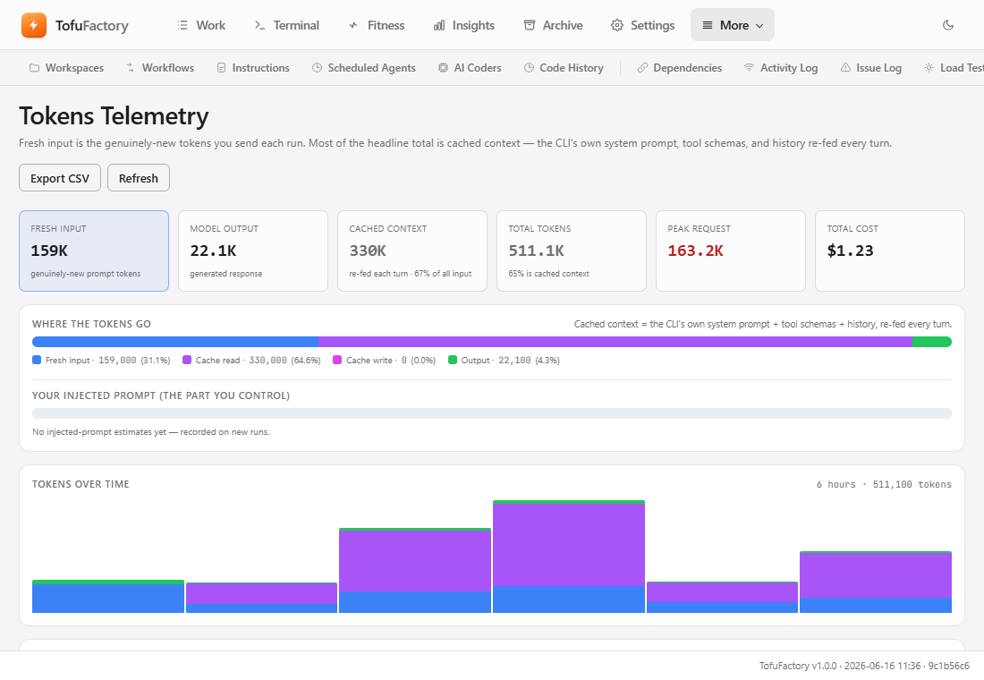Image resolution: width=984 pixels, height=680 pixels.
Task: Click the Fitness pulse icon
Action: [x=353, y=25]
